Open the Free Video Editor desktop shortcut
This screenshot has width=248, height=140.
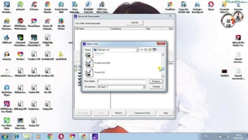point(7,123)
